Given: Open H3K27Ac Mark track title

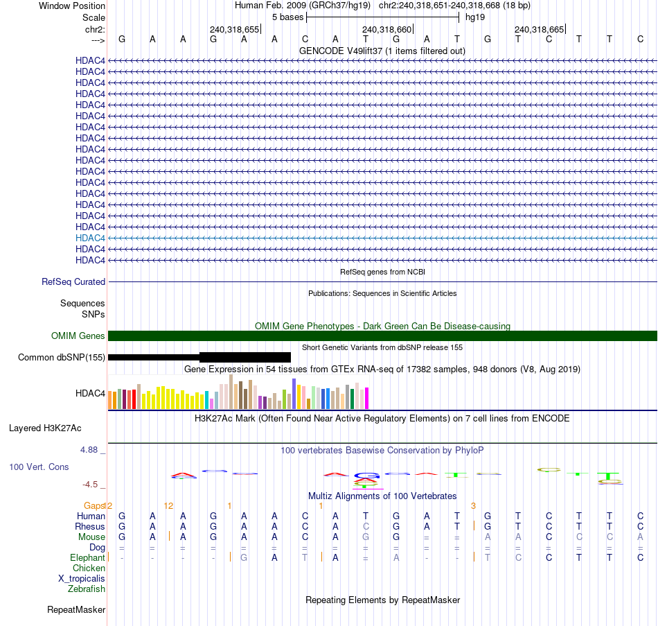Looking at the screenshot, I should [x=382, y=419].
